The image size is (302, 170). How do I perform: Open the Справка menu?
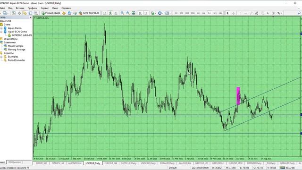pyautogui.click(x=66, y=8)
